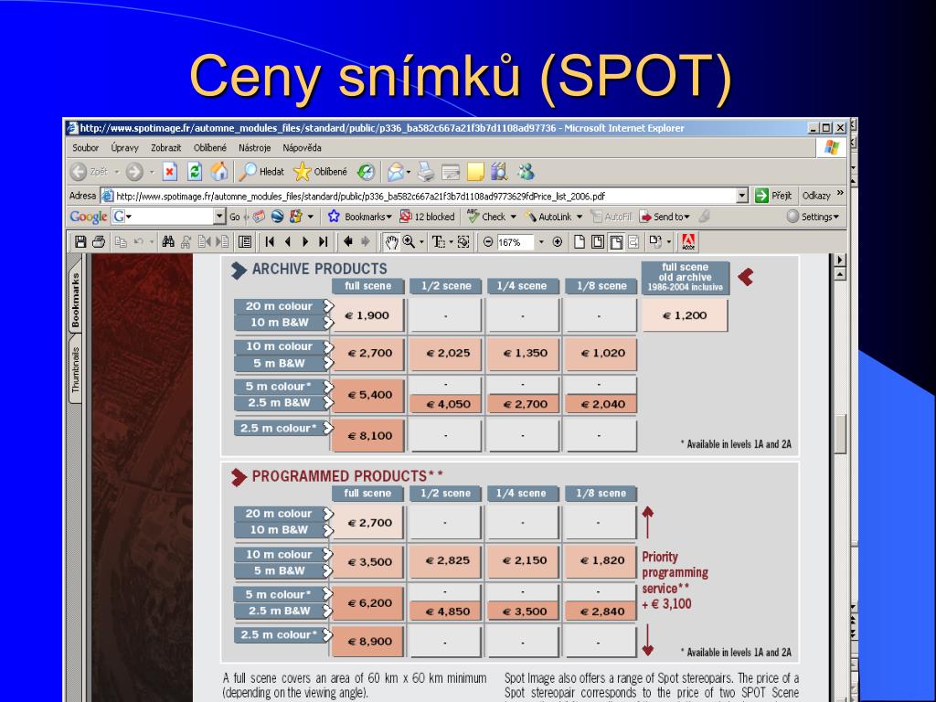Select the Snapshot tool
This screenshot has width=936, height=702.
pos(463,241)
